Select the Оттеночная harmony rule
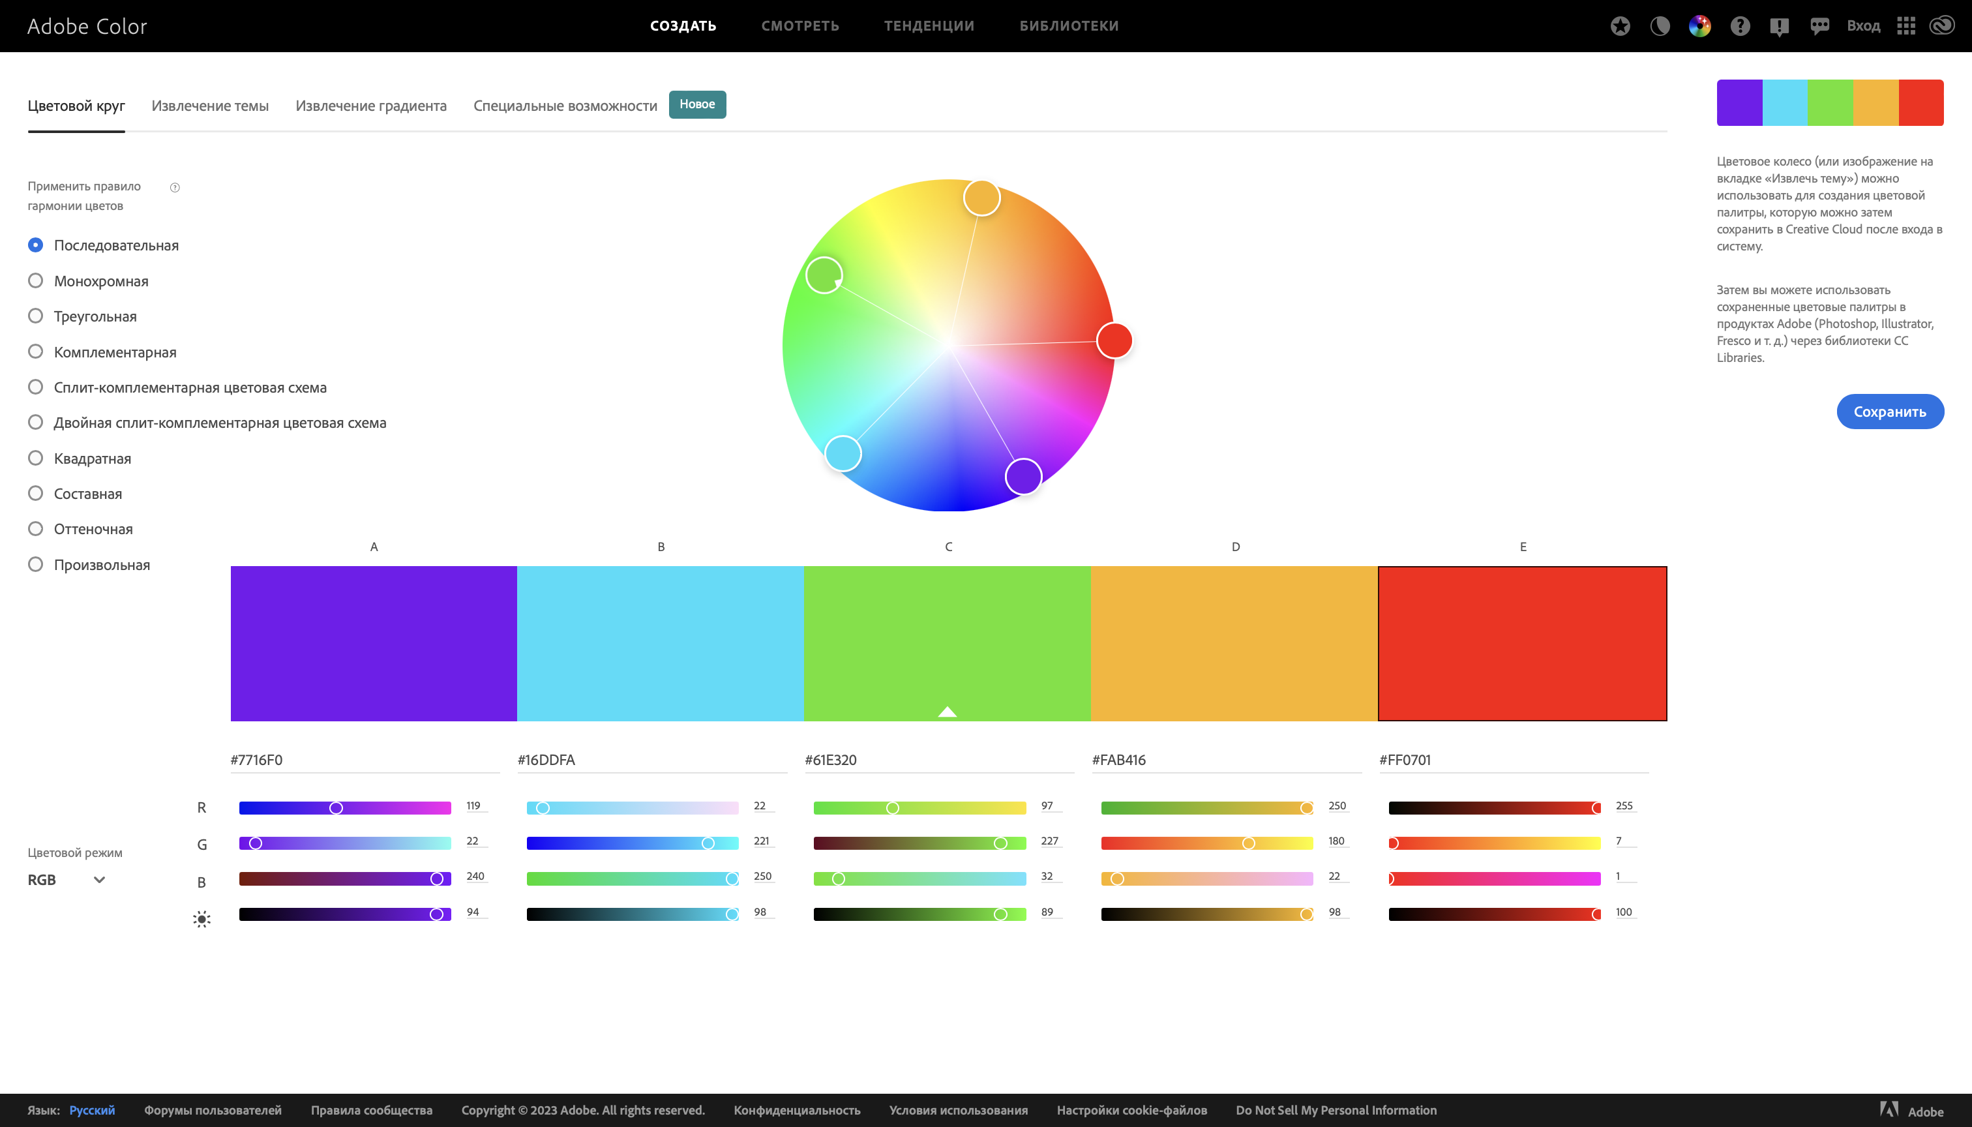The height and width of the screenshot is (1127, 1972). tap(80, 530)
